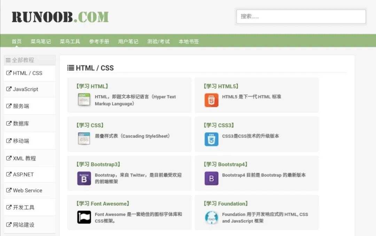Click the blue CSS3 shield icon

(x=211, y=139)
